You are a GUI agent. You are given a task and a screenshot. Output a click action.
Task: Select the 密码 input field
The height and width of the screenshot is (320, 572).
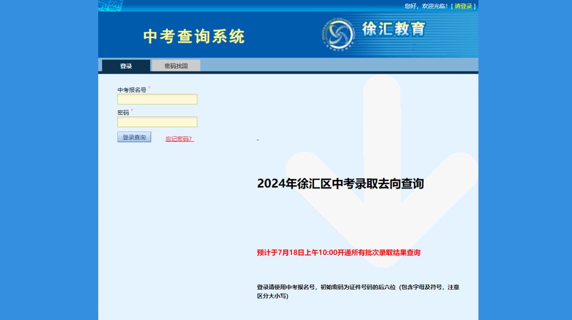pos(157,122)
